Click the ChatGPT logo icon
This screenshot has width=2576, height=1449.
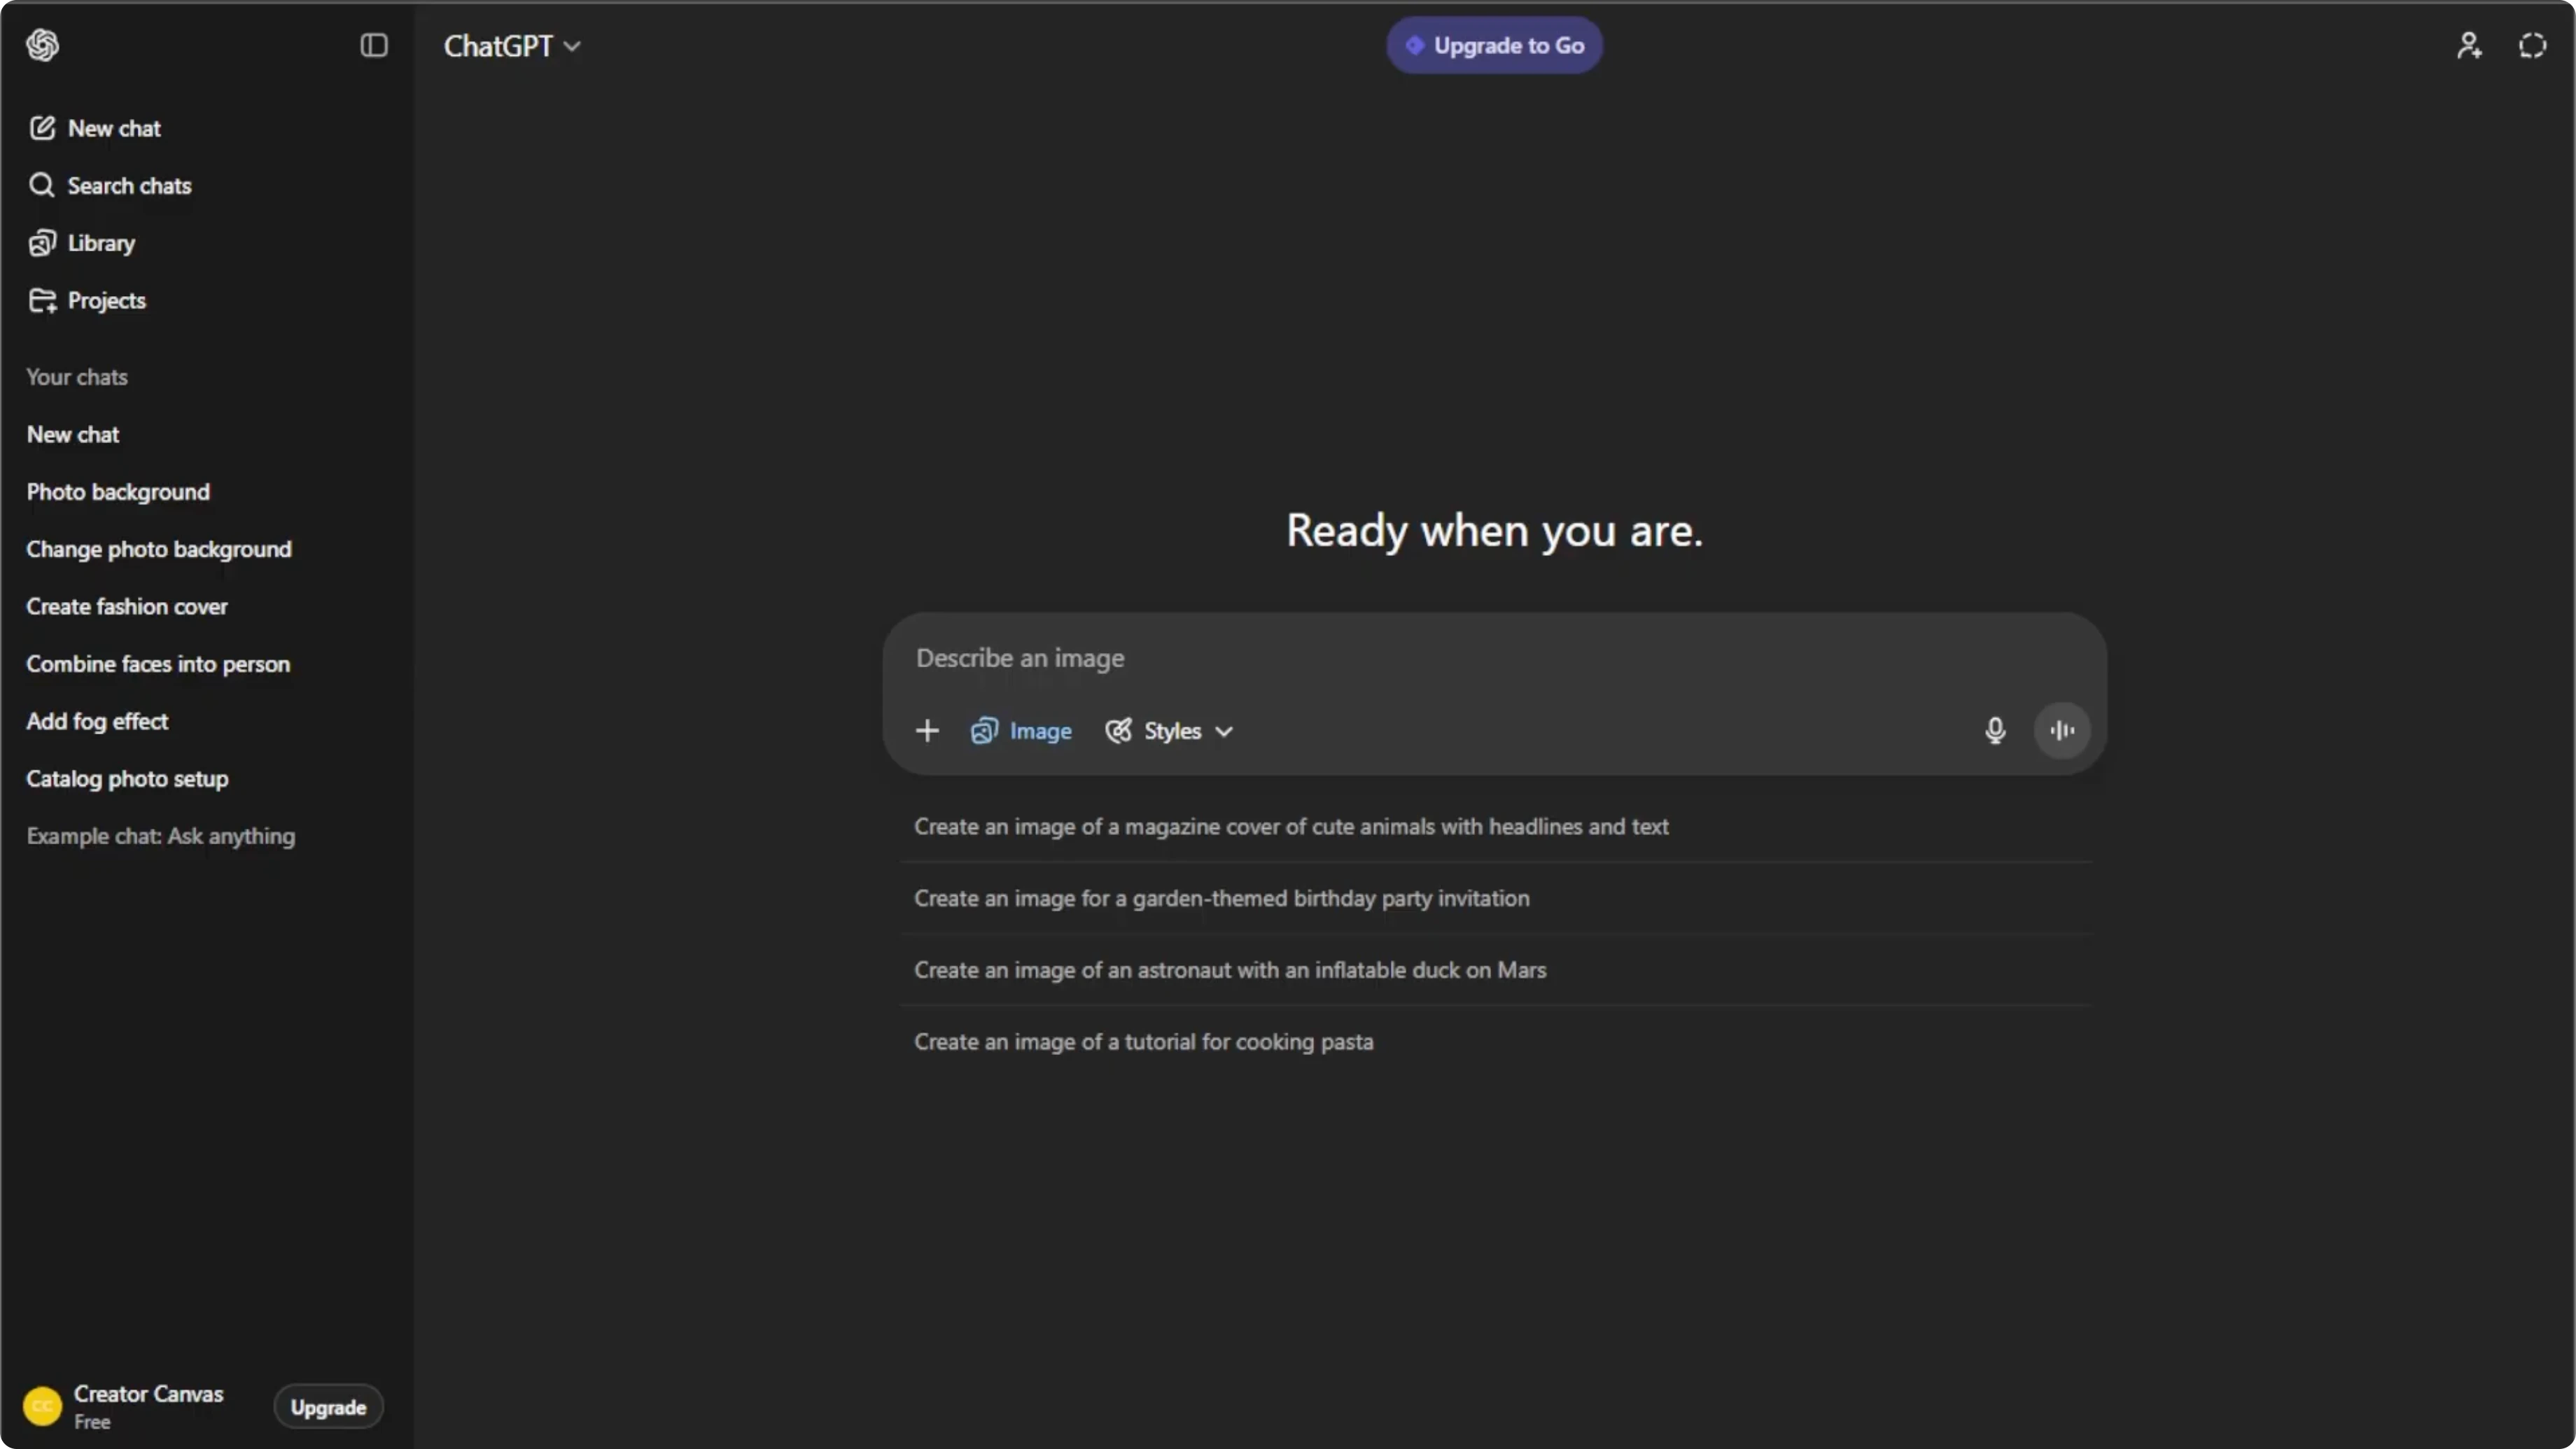42,45
